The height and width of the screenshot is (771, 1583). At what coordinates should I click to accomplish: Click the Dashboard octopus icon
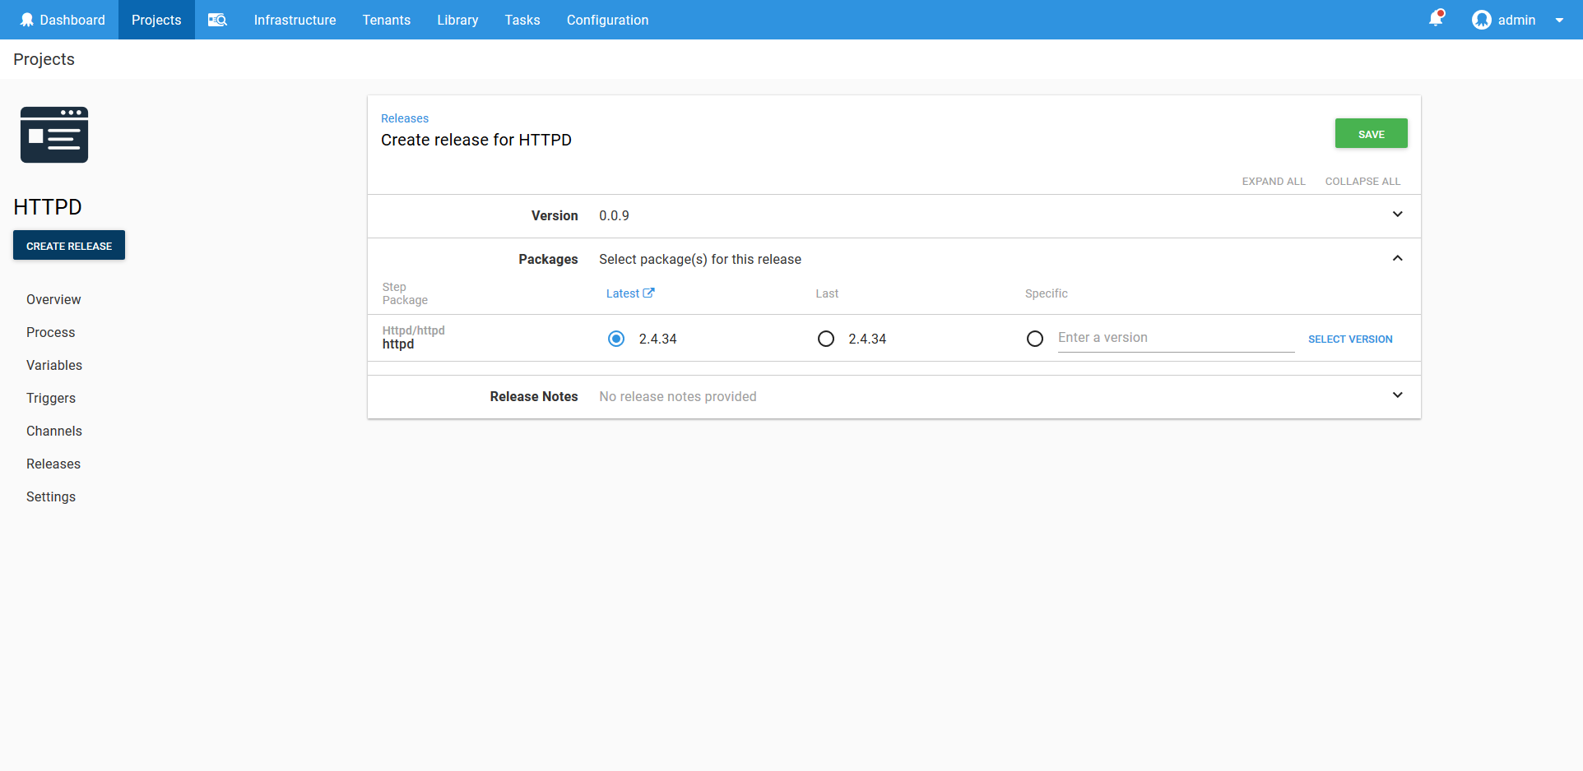point(27,20)
